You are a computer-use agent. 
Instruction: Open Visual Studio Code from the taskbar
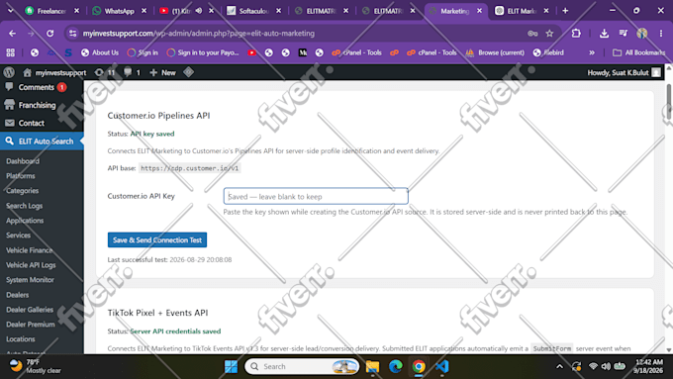point(441,366)
